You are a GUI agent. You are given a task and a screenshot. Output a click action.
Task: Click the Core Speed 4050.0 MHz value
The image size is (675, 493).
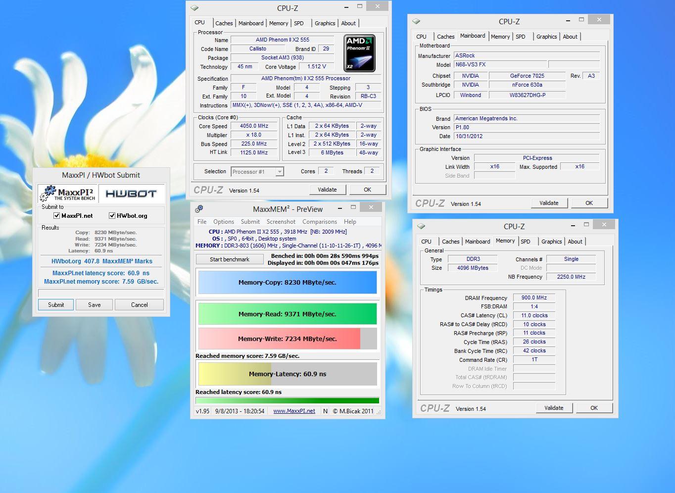click(254, 126)
